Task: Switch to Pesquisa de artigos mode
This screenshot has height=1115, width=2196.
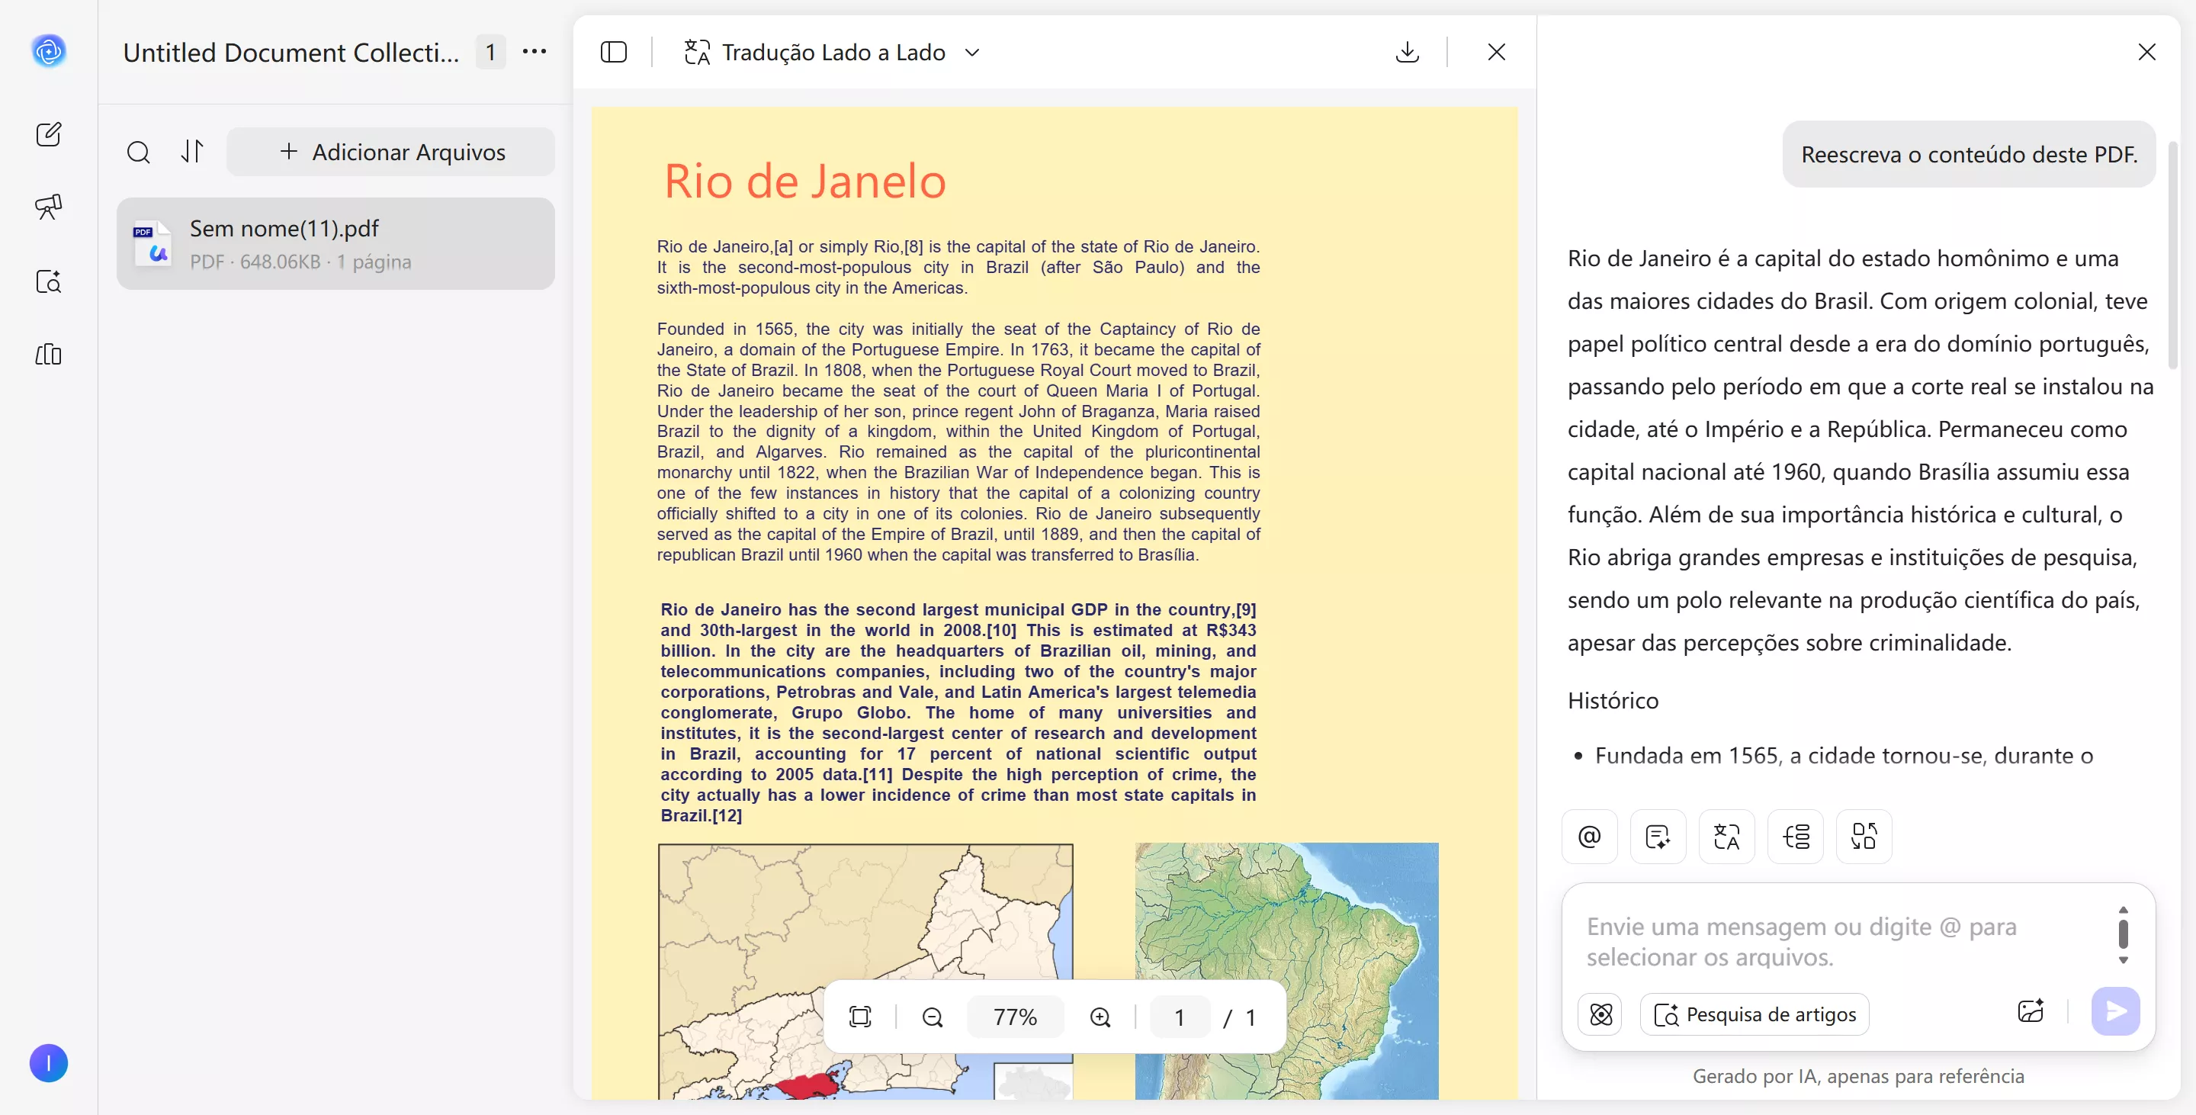Action: click(1755, 1014)
